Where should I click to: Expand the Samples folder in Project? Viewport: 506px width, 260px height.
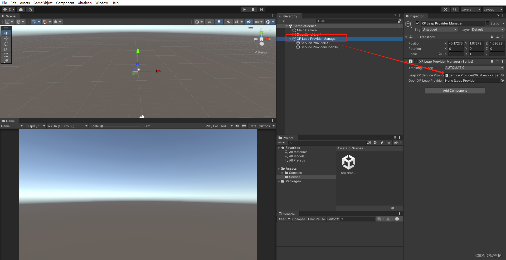283,173
